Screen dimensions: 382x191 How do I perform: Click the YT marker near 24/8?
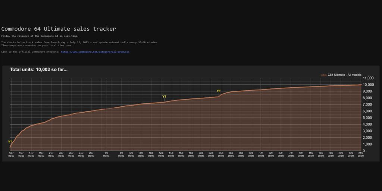[x=219, y=91]
